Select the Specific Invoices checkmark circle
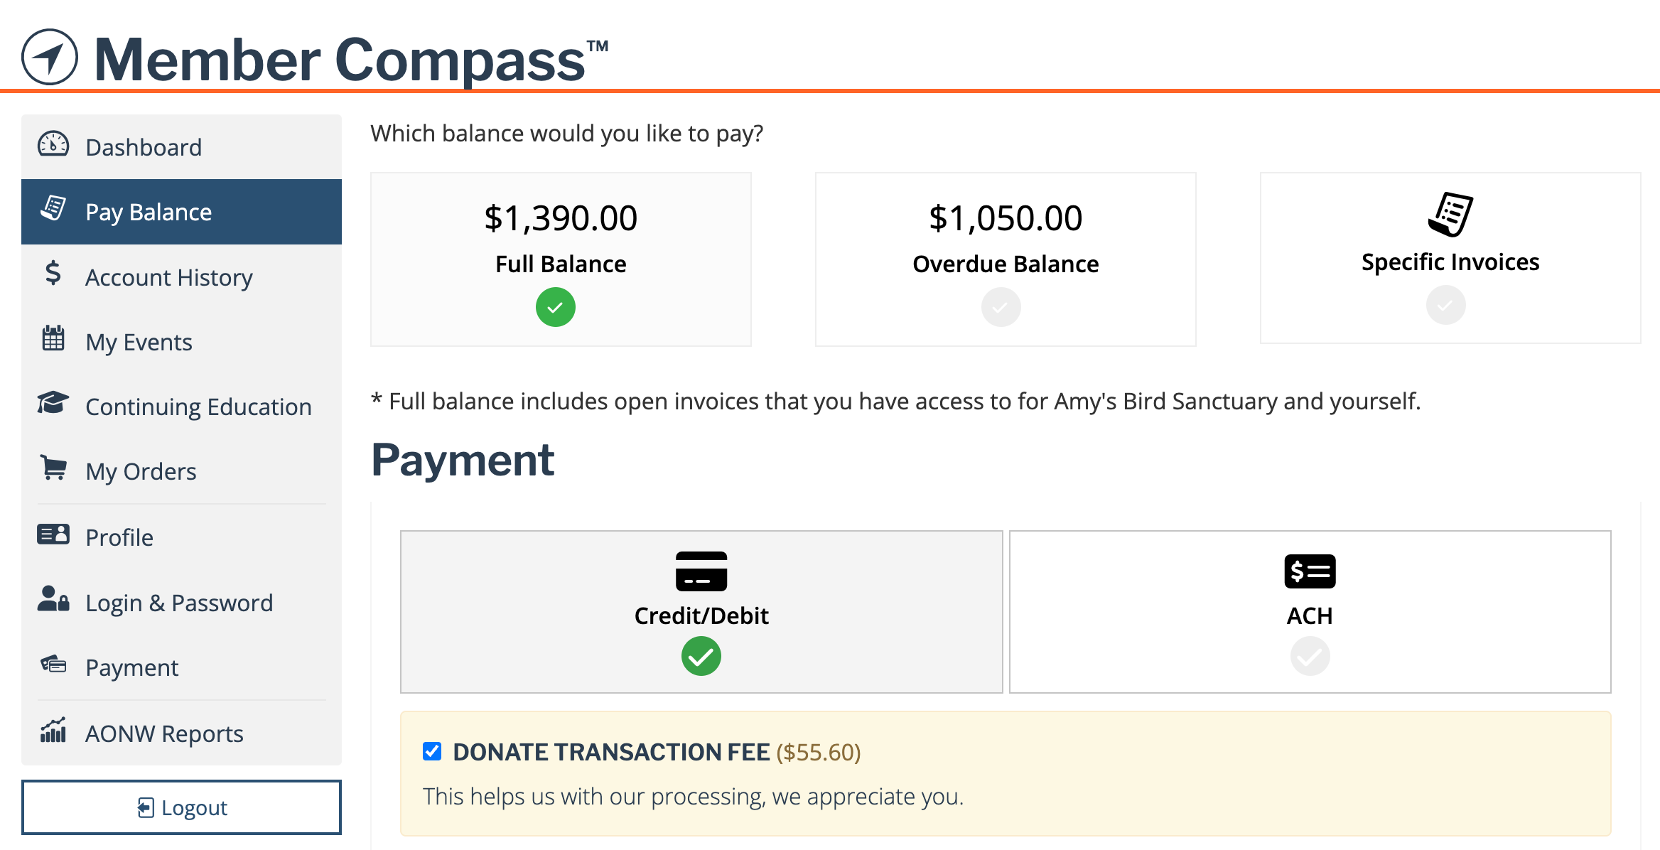The height and width of the screenshot is (850, 1660). click(x=1446, y=305)
